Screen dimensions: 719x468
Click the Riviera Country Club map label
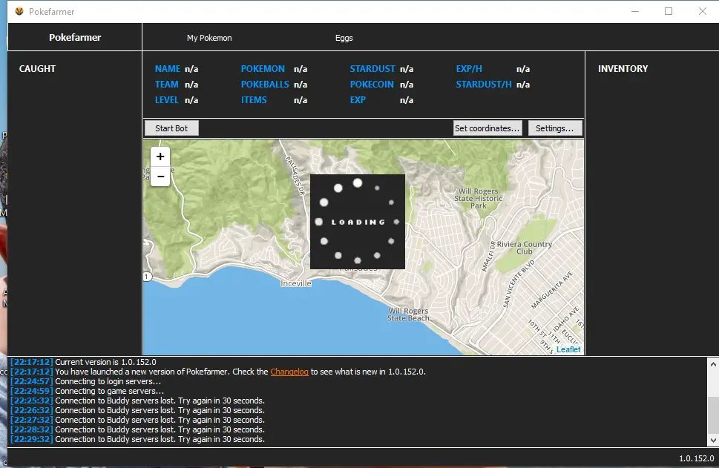click(525, 248)
